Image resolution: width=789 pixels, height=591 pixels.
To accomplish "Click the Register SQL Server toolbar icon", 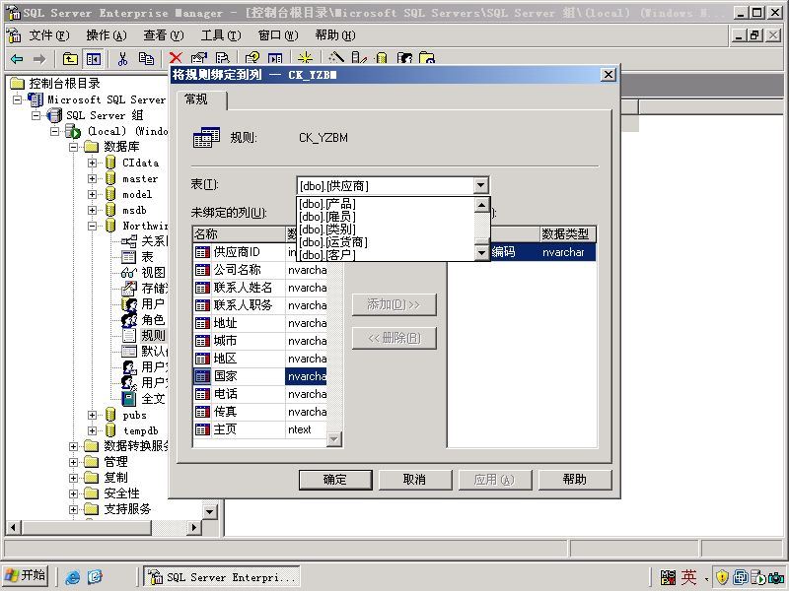I will point(359,58).
